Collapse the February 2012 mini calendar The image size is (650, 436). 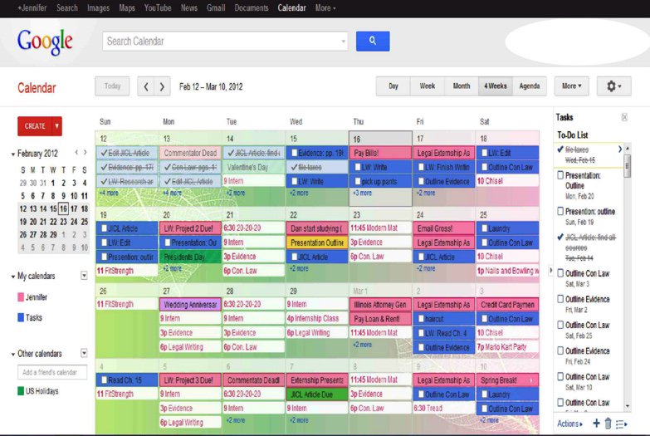pos(12,154)
